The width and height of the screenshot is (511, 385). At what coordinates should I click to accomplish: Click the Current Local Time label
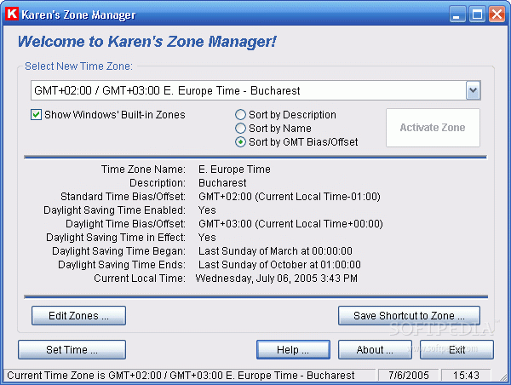(140, 279)
